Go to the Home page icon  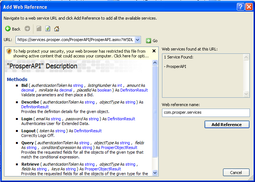click(x=57, y=29)
